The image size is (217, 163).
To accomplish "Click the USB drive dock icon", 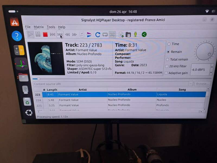I will click(25, 90).
